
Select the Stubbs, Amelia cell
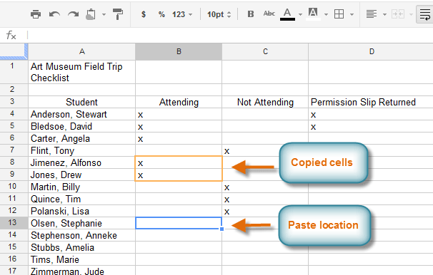[x=81, y=247]
